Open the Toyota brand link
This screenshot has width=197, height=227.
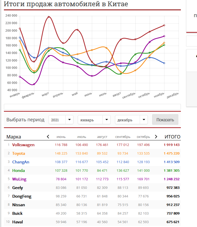(18, 153)
